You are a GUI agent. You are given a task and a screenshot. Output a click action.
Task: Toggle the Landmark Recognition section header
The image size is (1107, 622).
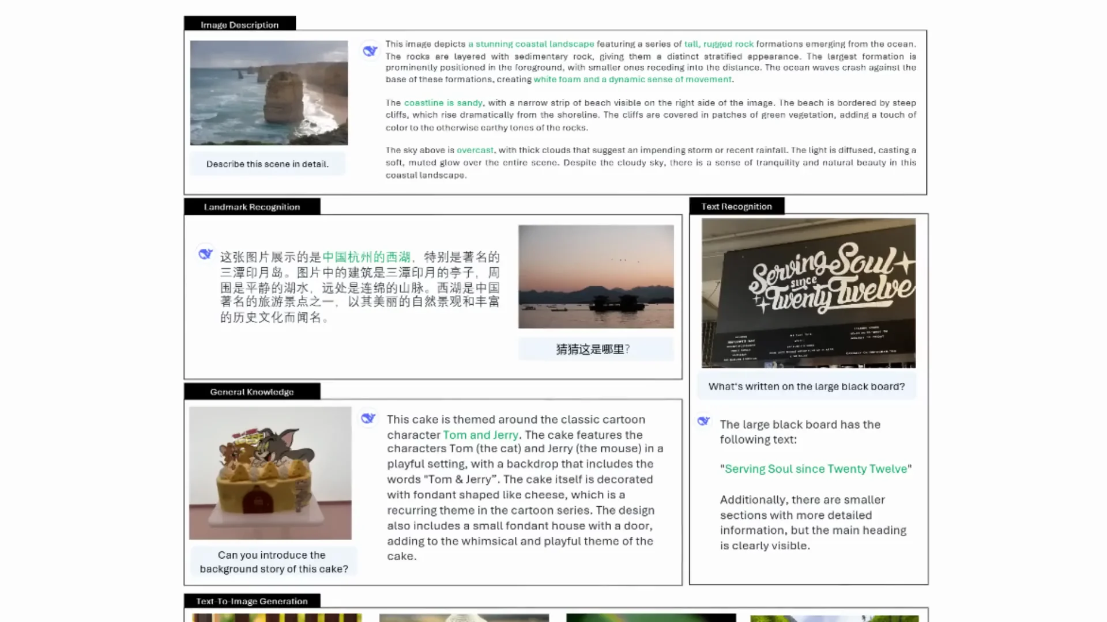[251, 207]
